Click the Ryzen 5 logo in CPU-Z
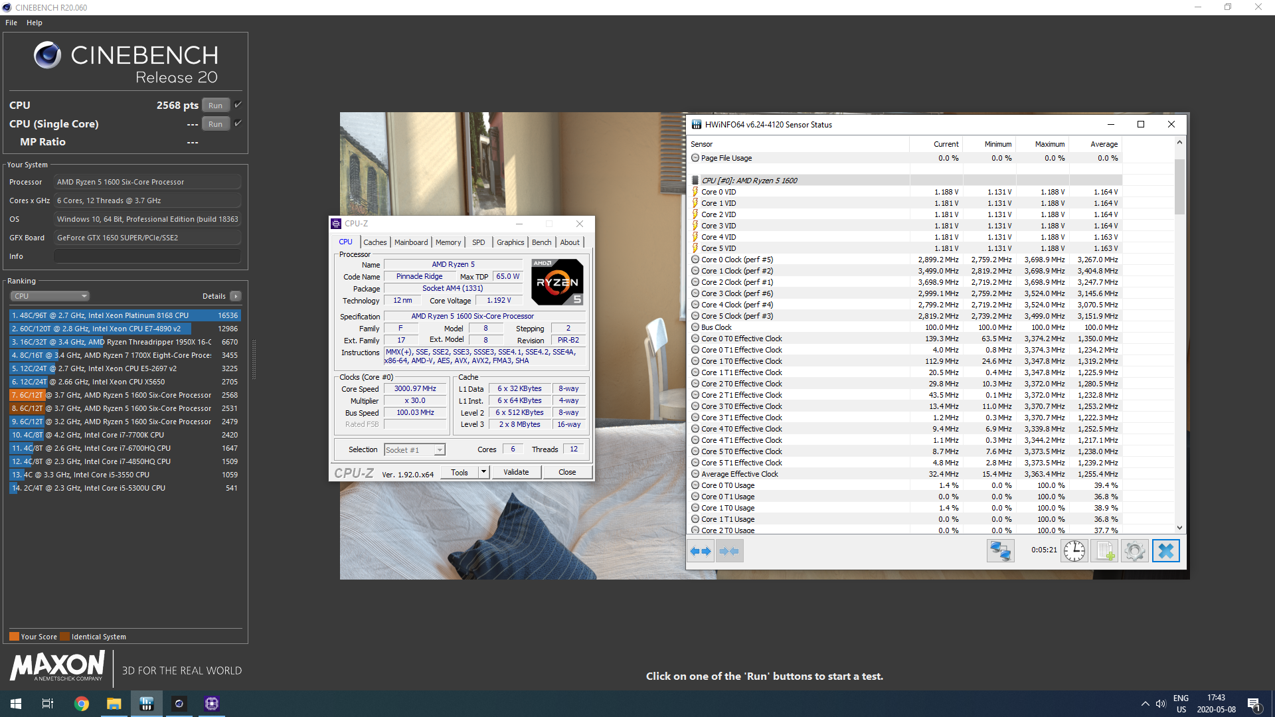The height and width of the screenshot is (717, 1275). click(x=558, y=282)
